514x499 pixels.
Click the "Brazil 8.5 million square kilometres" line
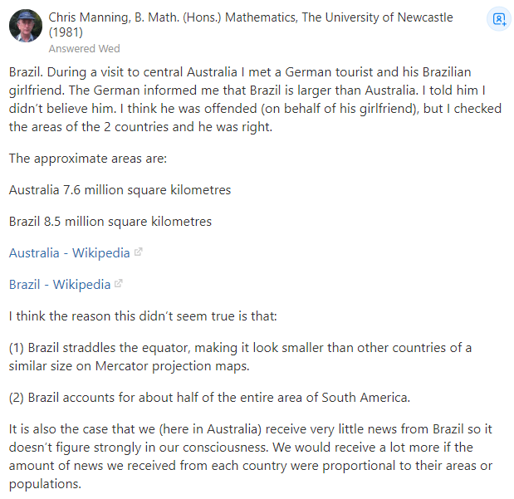click(110, 222)
